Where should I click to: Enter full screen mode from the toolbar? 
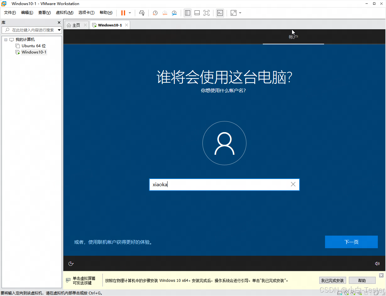tap(207, 13)
